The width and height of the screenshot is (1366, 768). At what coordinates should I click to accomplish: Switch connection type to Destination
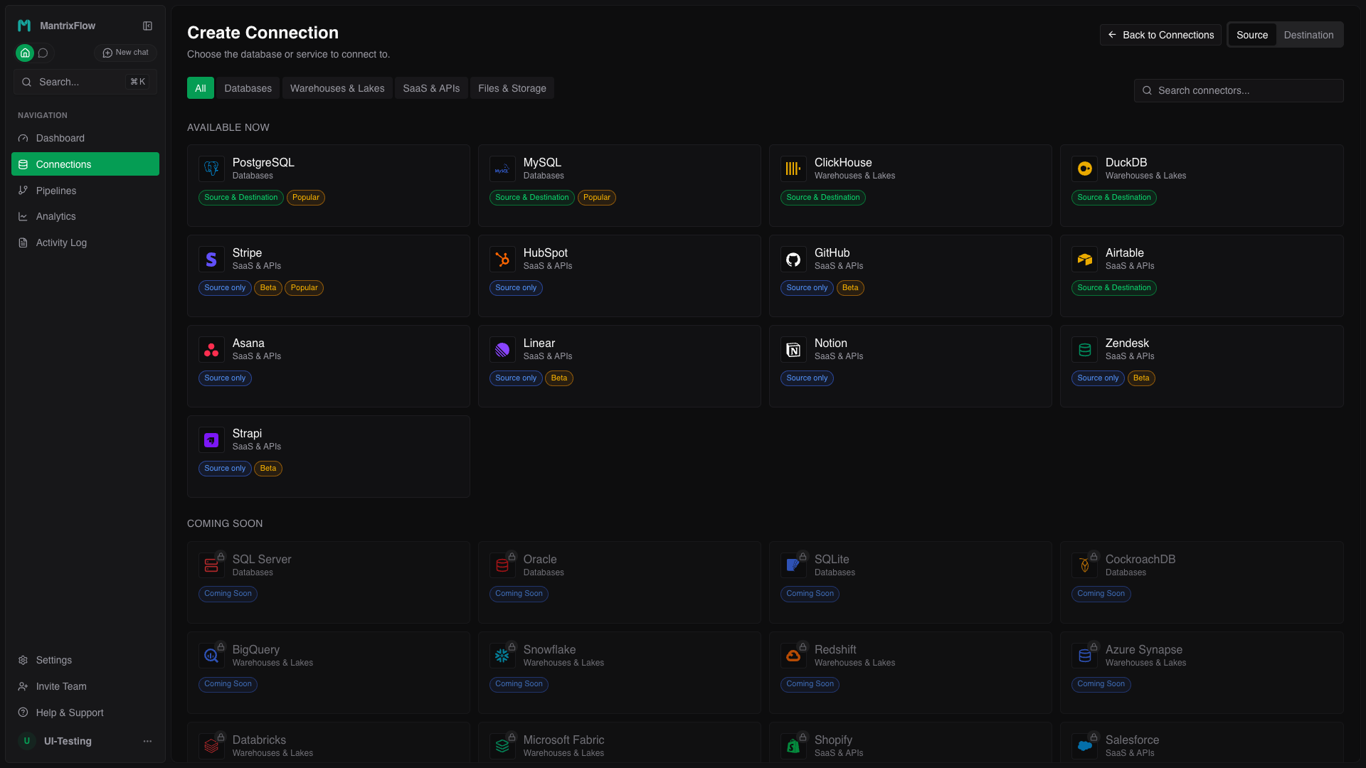coord(1308,35)
